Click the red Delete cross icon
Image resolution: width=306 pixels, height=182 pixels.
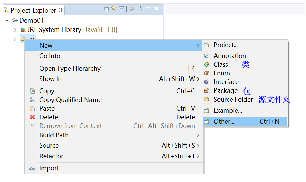(33, 117)
